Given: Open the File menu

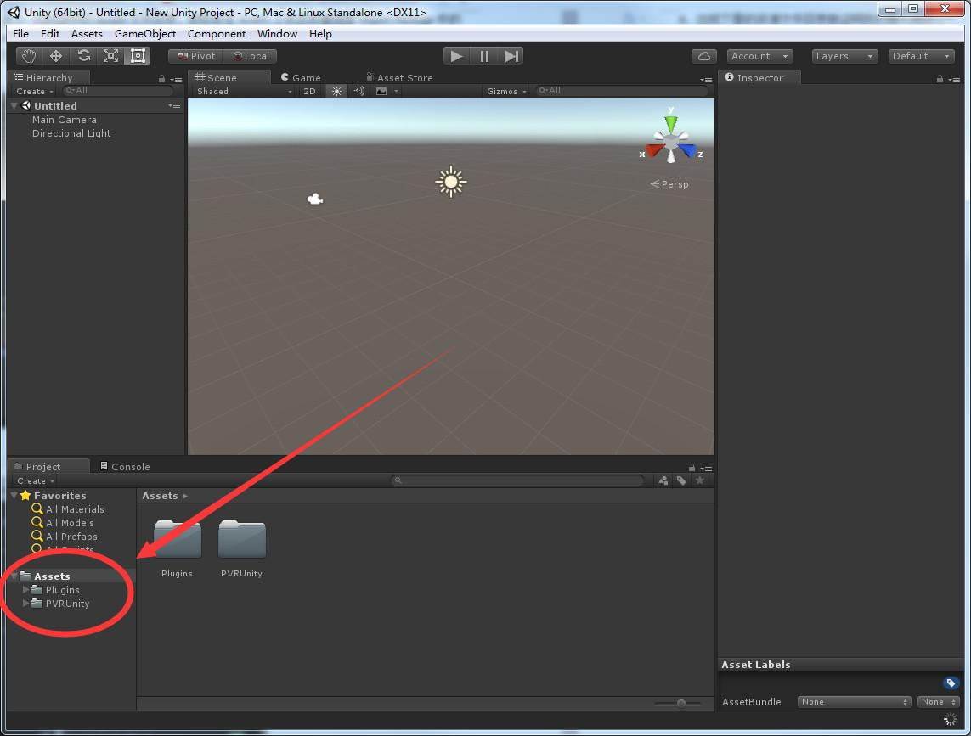Looking at the screenshot, I should [20, 33].
